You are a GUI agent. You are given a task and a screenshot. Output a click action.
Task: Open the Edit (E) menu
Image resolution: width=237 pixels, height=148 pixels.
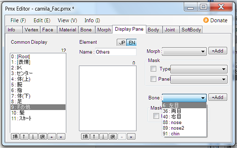[x=42, y=20]
